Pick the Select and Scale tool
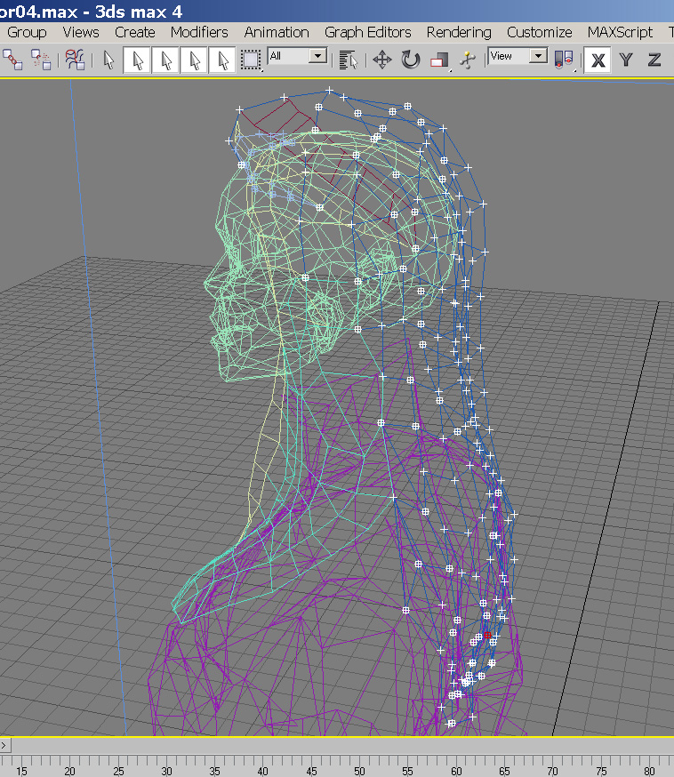This screenshot has height=777, width=674. click(438, 60)
